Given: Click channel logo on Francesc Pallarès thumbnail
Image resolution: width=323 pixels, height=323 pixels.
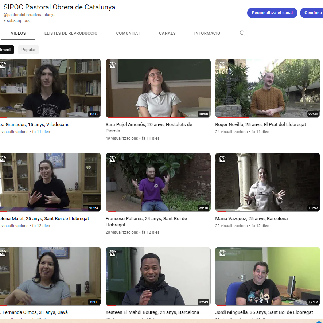Looking at the screenshot, I should click(113, 159).
